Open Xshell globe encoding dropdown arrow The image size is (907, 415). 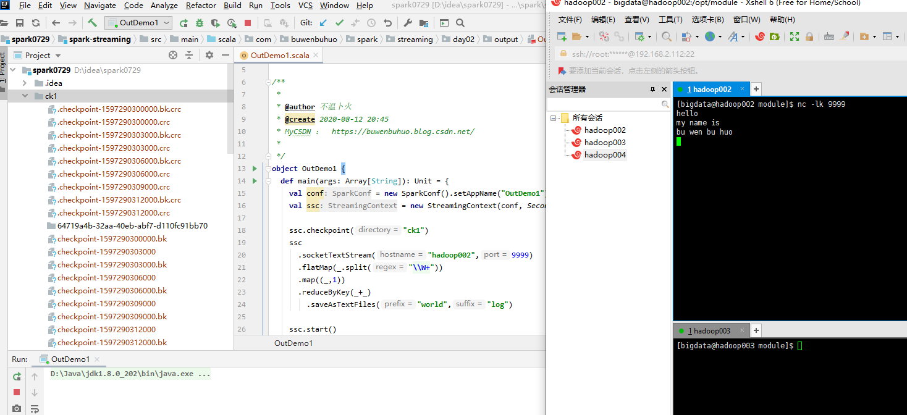(719, 36)
